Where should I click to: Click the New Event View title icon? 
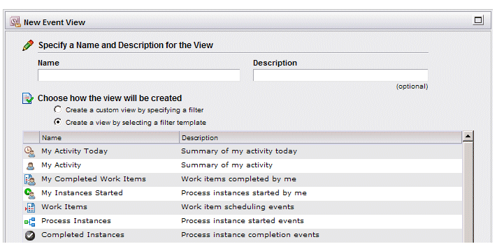[x=15, y=22]
